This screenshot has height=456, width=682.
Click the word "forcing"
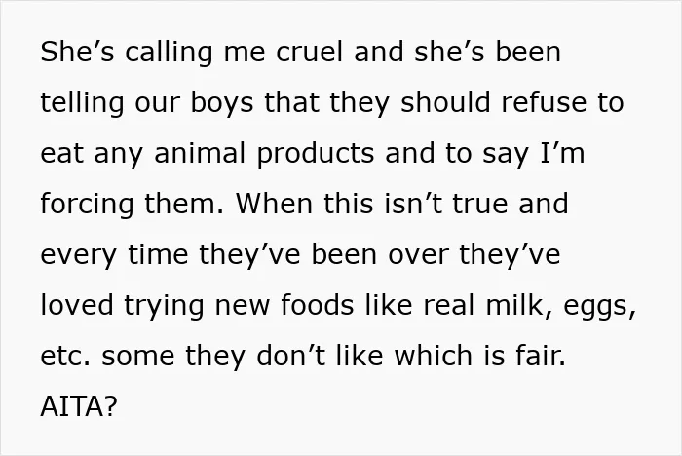point(87,205)
